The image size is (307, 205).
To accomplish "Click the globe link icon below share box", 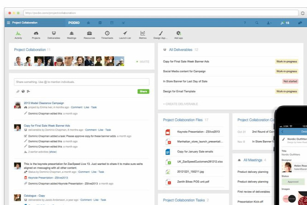I will (23, 91).
